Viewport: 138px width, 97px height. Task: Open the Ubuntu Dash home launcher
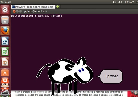pos(5,10)
